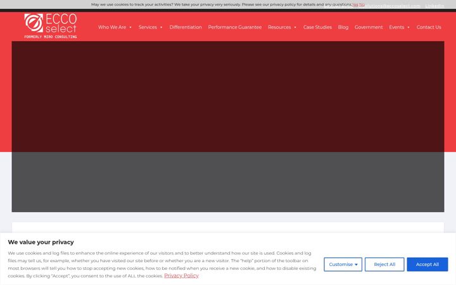
Task: Open the LinkedIn link in top bar
Action: click(x=434, y=6)
